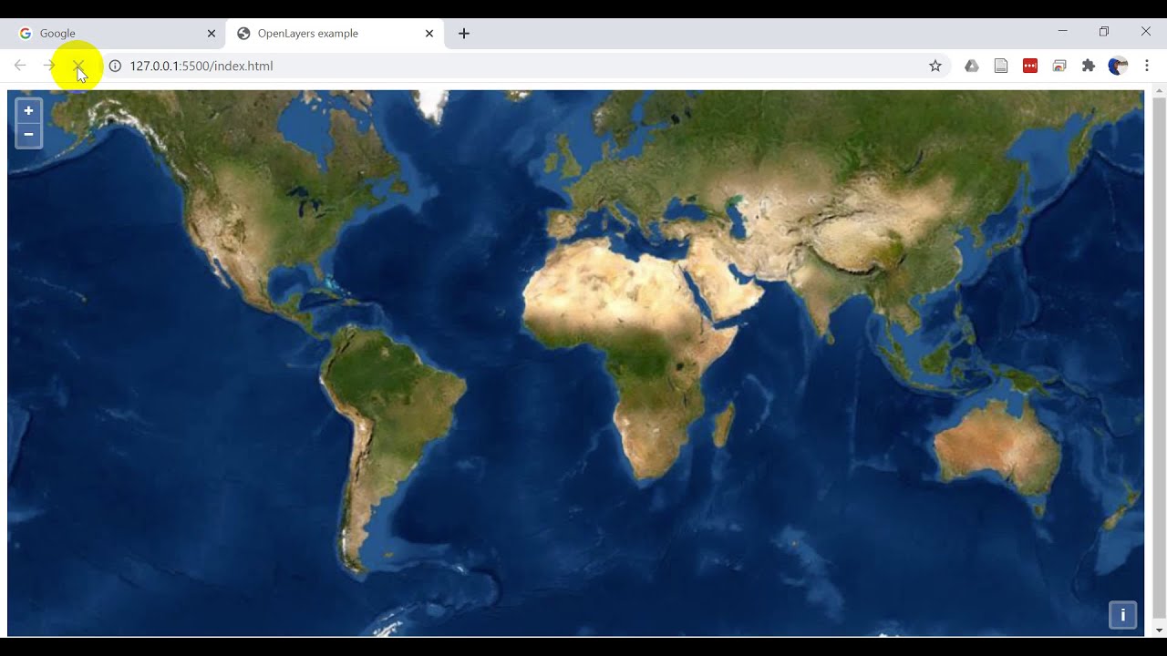Open map attribution info button
Image resolution: width=1167 pixels, height=656 pixels.
tap(1122, 615)
